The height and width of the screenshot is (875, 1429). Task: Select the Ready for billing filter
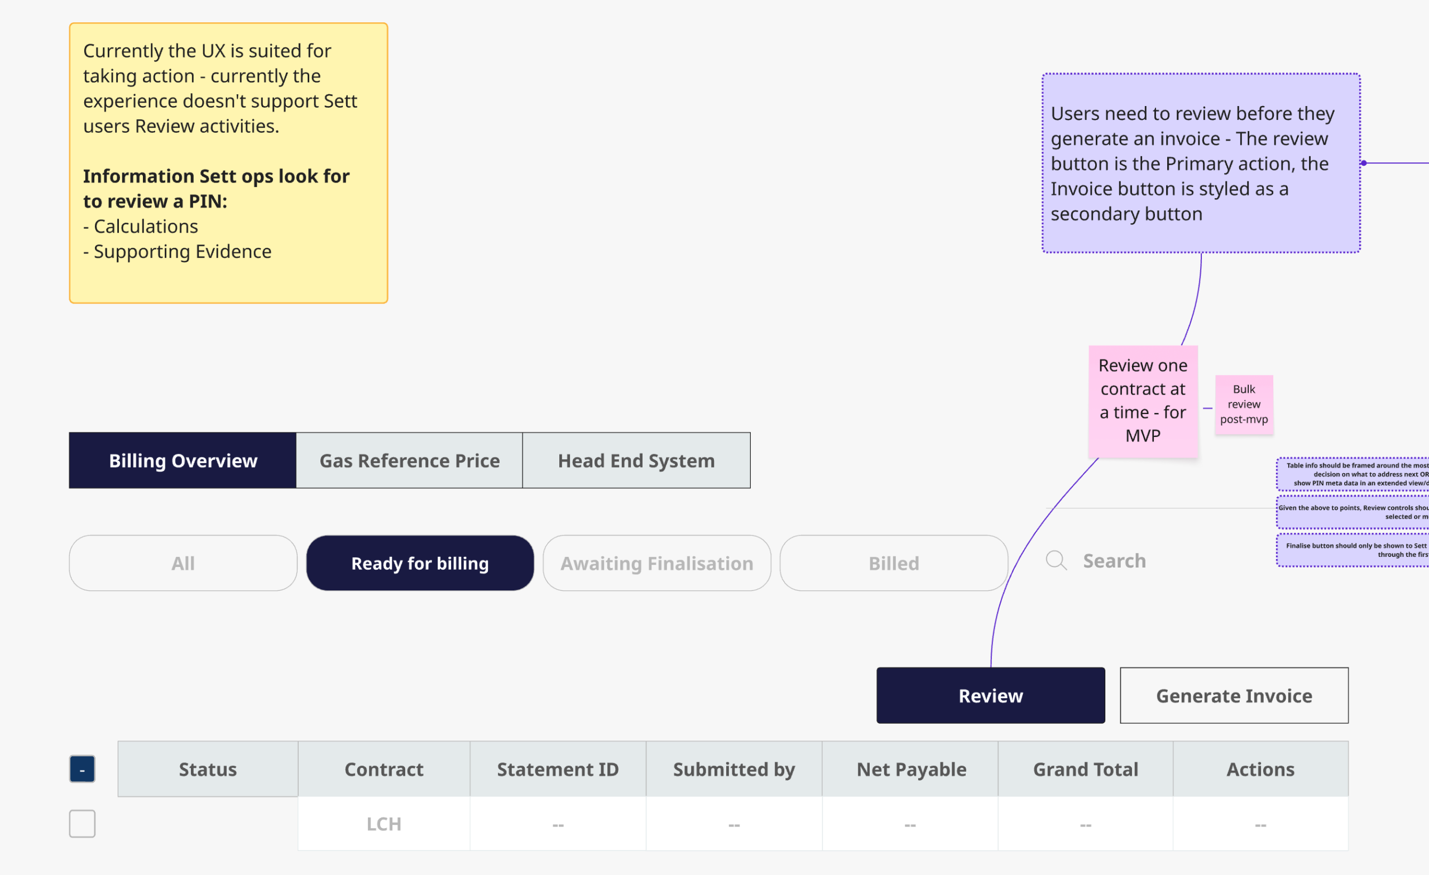(x=420, y=563)
